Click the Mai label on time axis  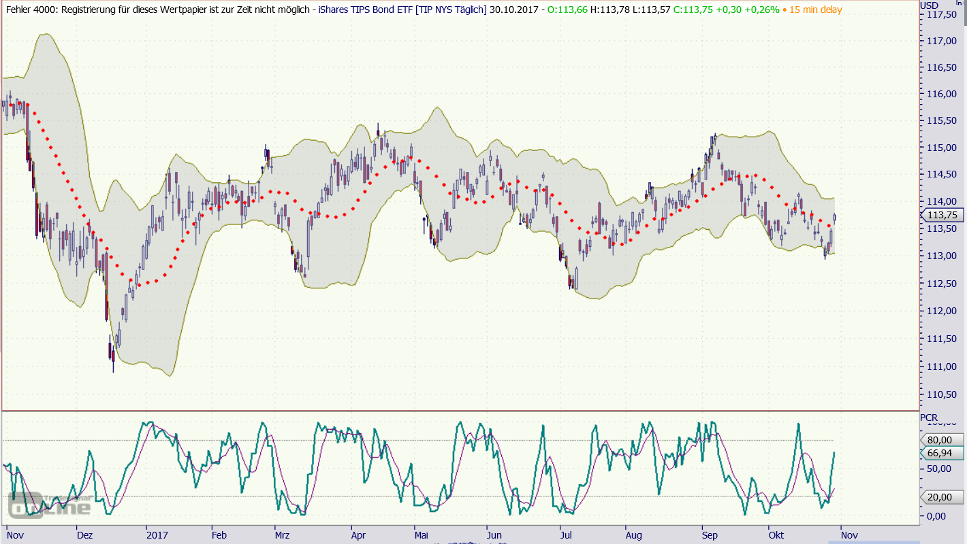coord(421,535)
